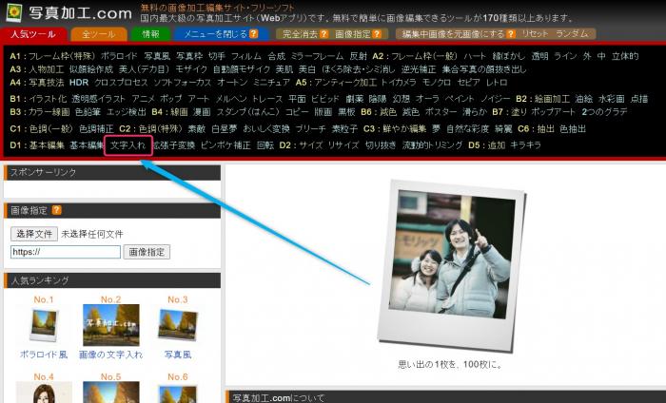
Task: Open the 油絵 tool link
Action: tap(584, 99)
